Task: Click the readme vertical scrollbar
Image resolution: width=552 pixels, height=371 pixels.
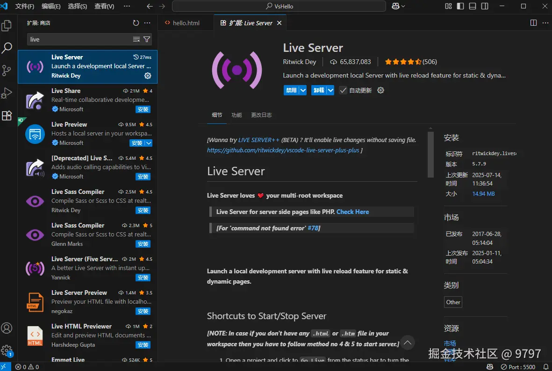Action: click(430, 154)
